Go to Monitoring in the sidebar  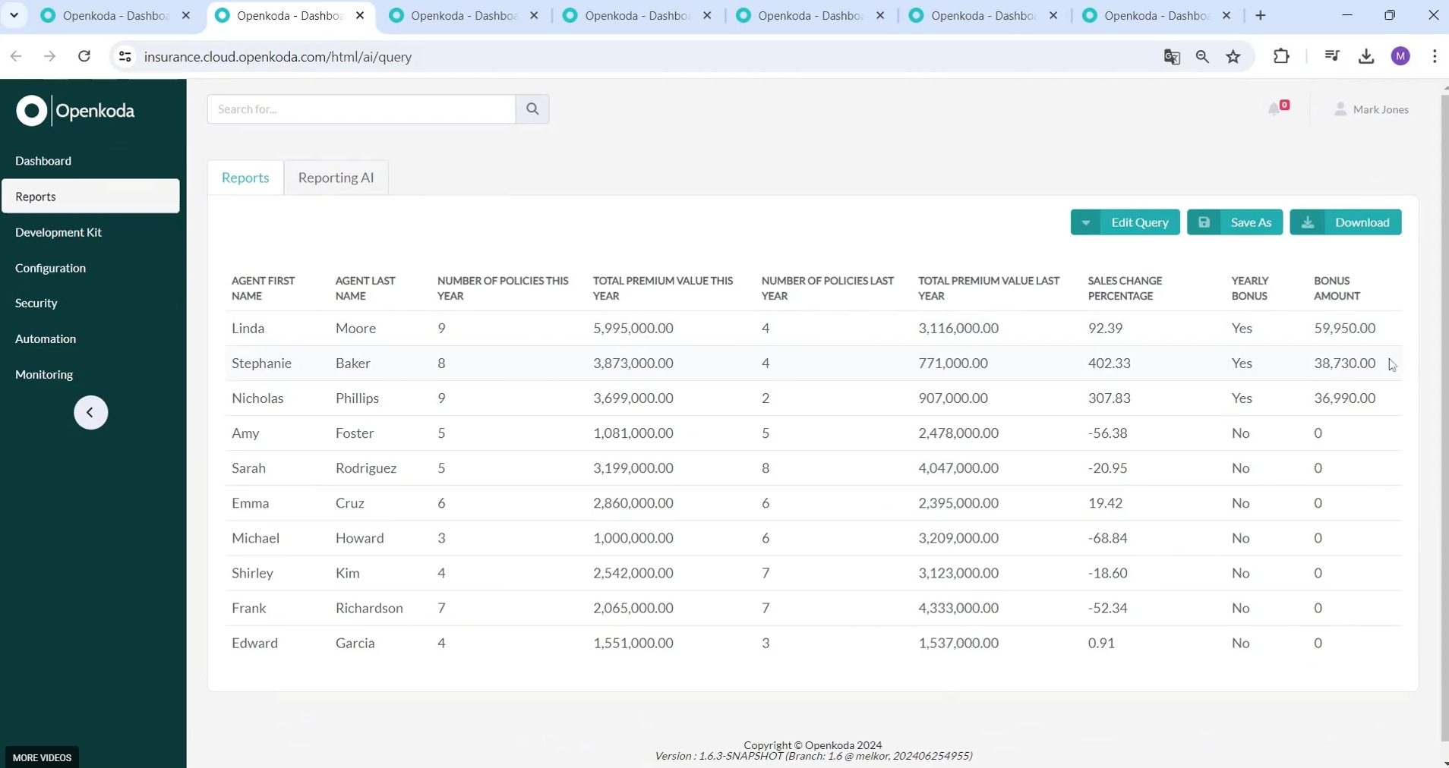[x=44, y=374]
